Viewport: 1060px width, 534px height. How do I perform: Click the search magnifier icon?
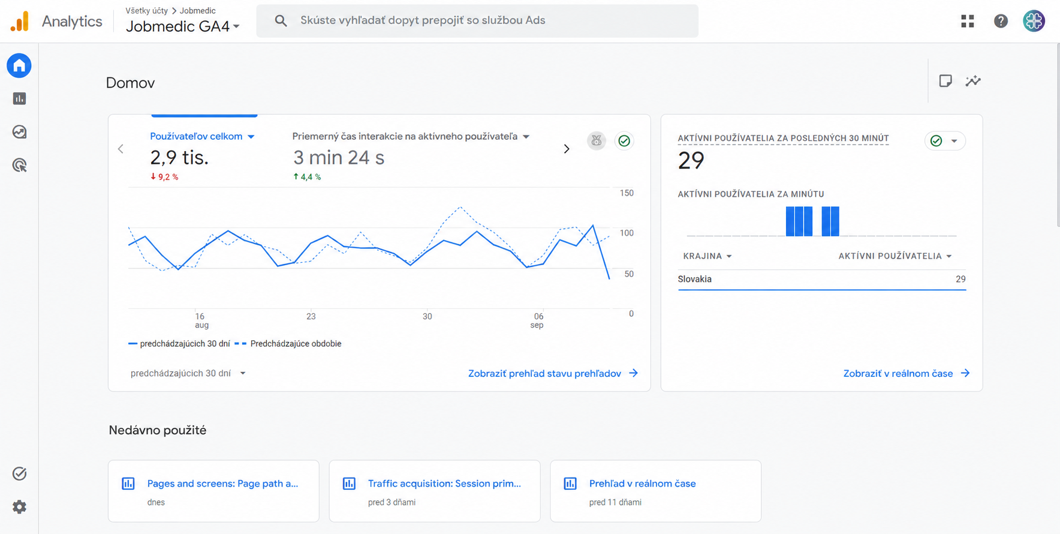pyautogui.click(x=281, y=20)
